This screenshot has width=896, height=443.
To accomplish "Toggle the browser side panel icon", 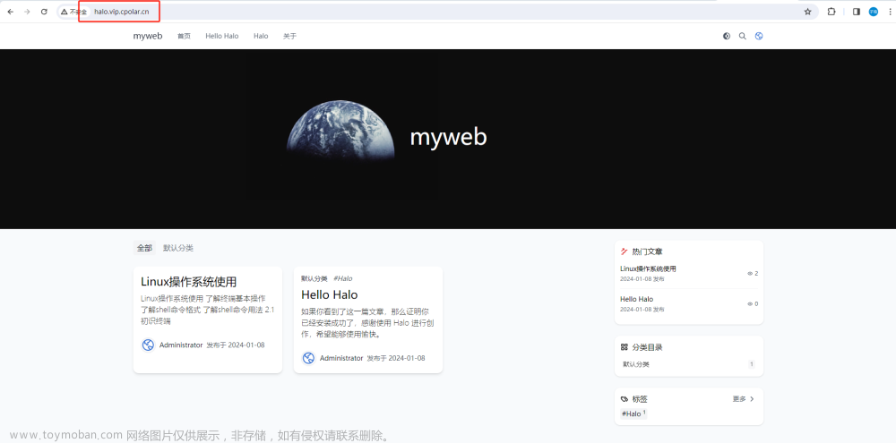I will (856, 12).
